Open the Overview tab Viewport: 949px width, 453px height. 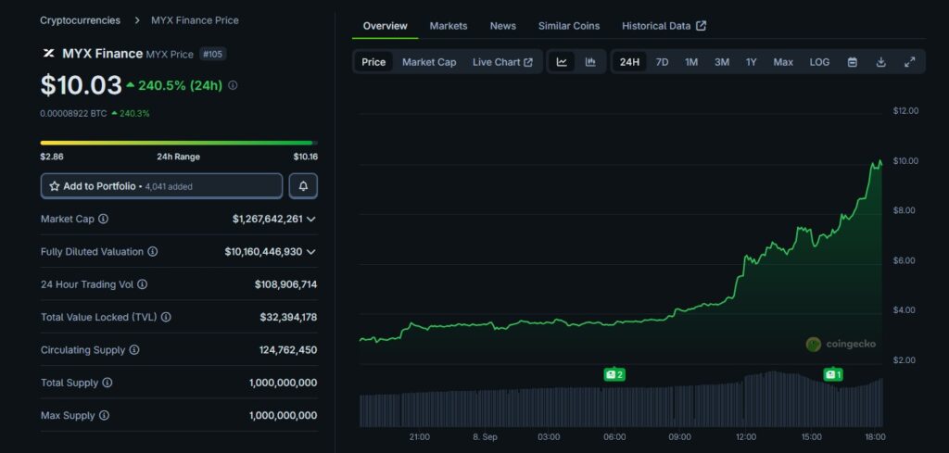(x=385, y=26)
